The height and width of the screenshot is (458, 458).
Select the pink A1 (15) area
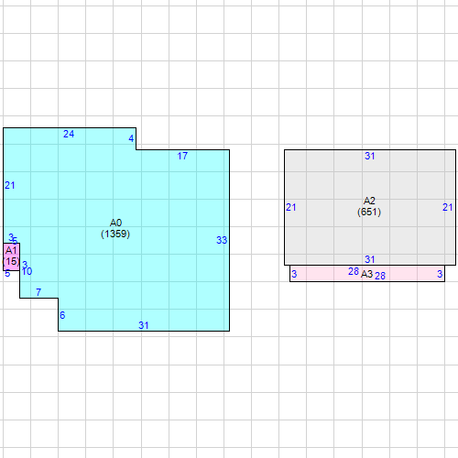pos(11,256)
